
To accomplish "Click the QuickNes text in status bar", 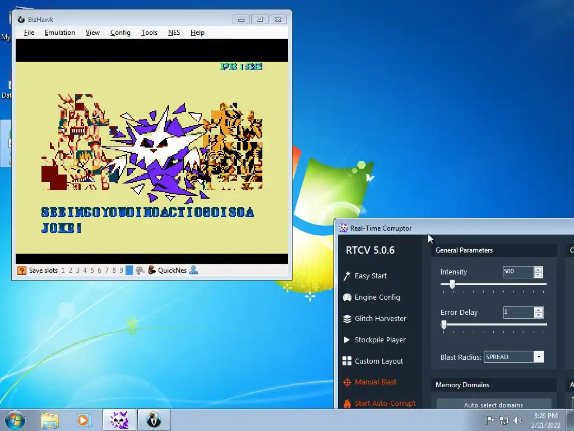I will pos(173,270).
